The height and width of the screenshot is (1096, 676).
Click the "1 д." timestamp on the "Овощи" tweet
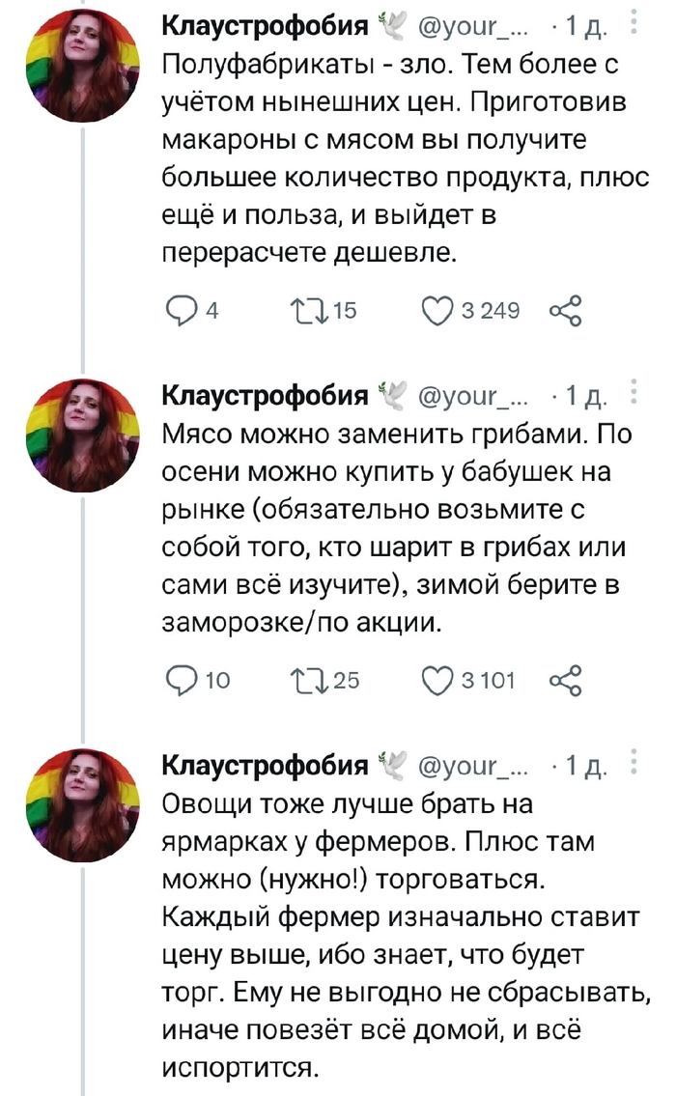pos(583,769)
